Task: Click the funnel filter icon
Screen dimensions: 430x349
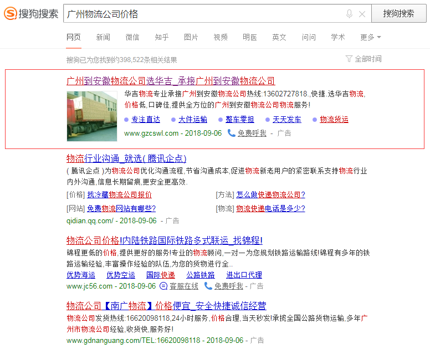Action: point(349,59)
